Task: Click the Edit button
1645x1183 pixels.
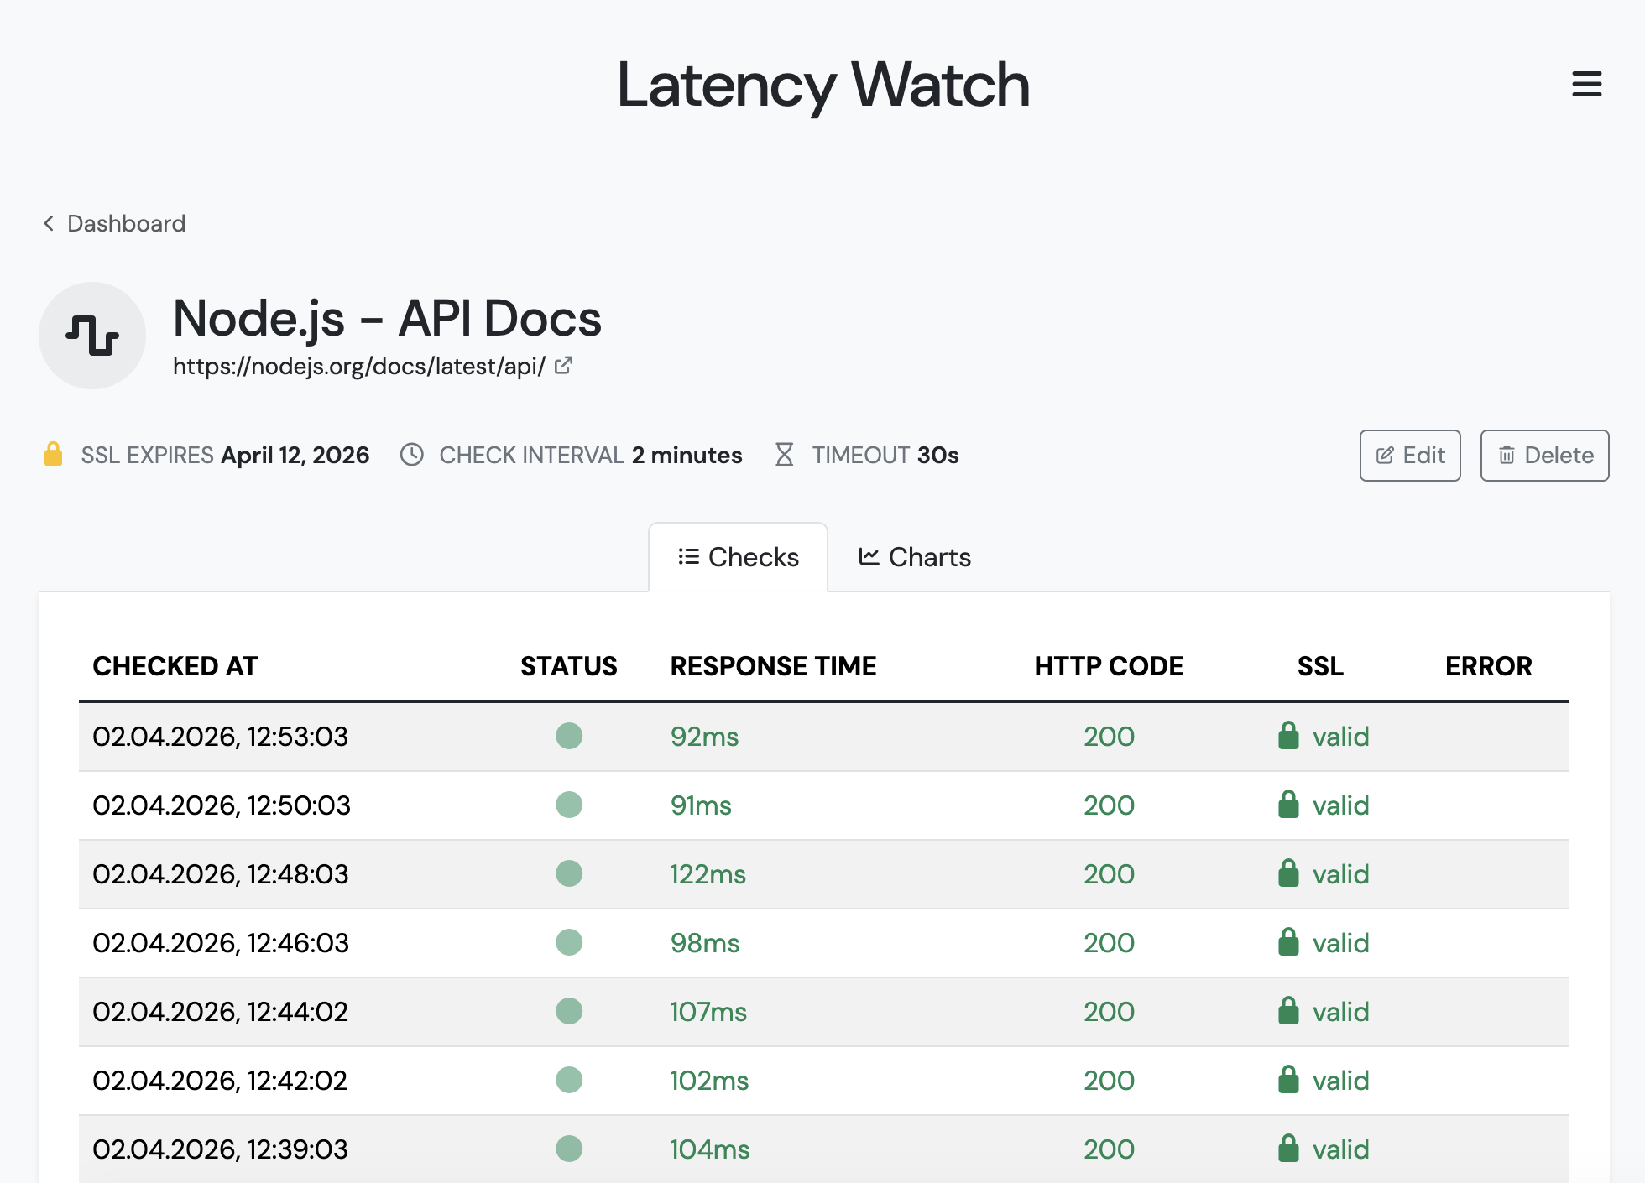Action: 1409,455
